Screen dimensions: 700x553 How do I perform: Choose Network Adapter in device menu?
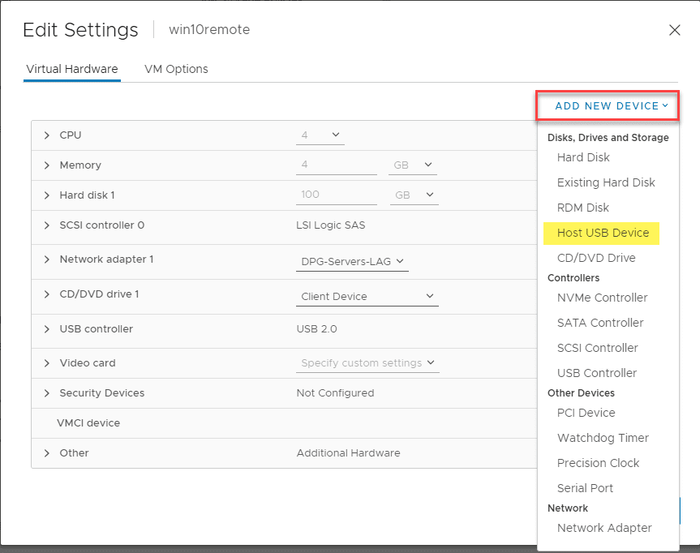point(604,528)
